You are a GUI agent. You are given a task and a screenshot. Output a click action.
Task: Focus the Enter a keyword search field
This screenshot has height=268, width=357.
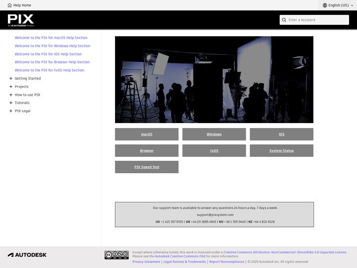click(x=314, y=20)
